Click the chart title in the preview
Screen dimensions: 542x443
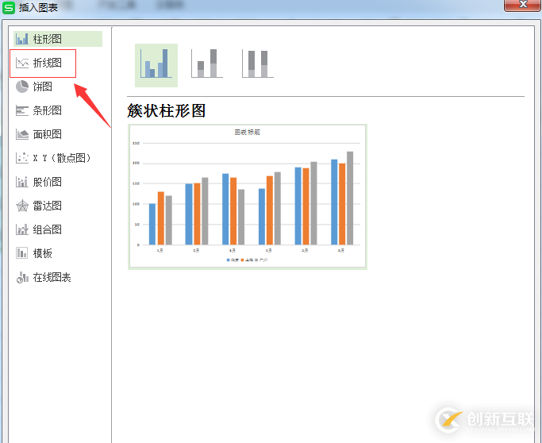(x=247, y=133)
